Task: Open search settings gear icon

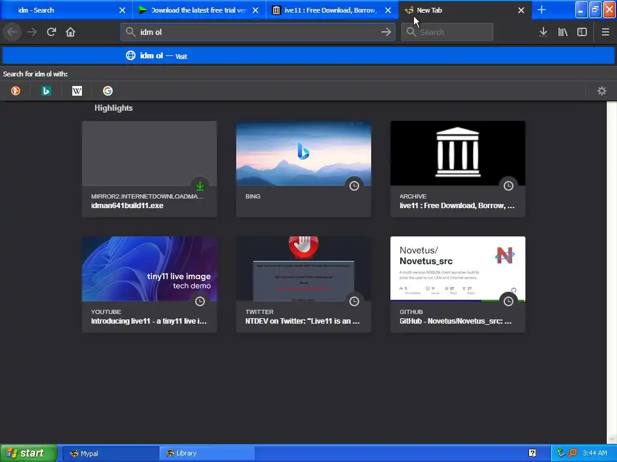Action: (602, 91)
